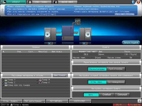Set paper tension to Сильный
The image size is (142, 106).
[x=122, y=95]
